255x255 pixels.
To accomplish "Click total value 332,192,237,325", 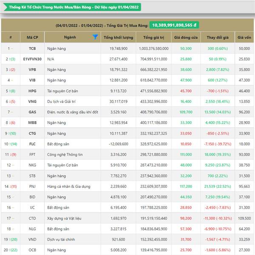I will (x=154, y=133).
